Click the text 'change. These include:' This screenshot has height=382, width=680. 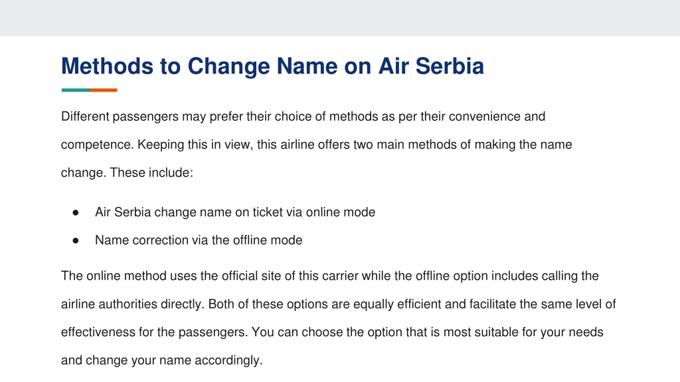tap(127, 173)
